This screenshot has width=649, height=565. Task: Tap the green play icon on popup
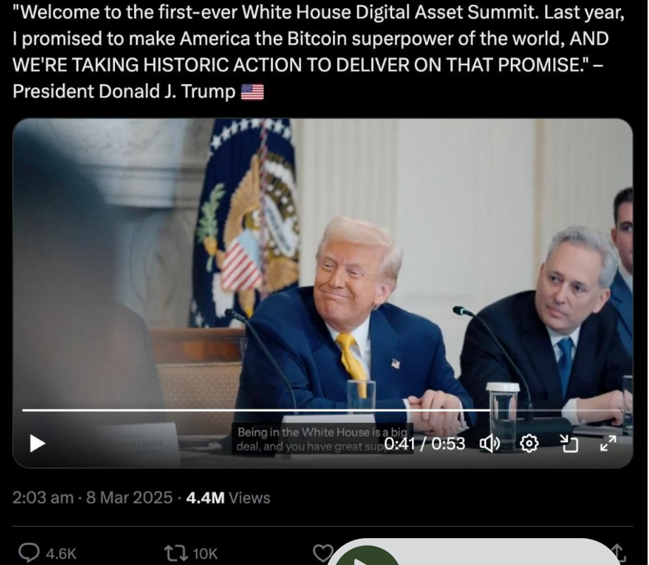coord(366,558)
